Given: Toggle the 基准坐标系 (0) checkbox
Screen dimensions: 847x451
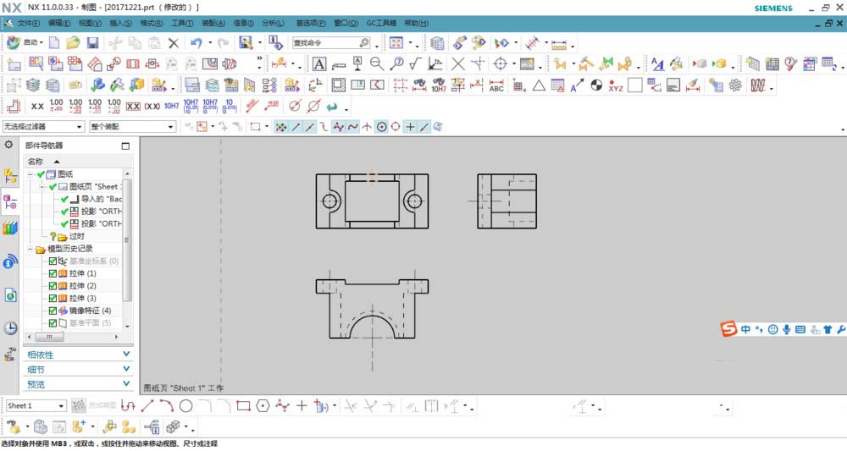Looking at the screenshot, I should click(53, 261).
